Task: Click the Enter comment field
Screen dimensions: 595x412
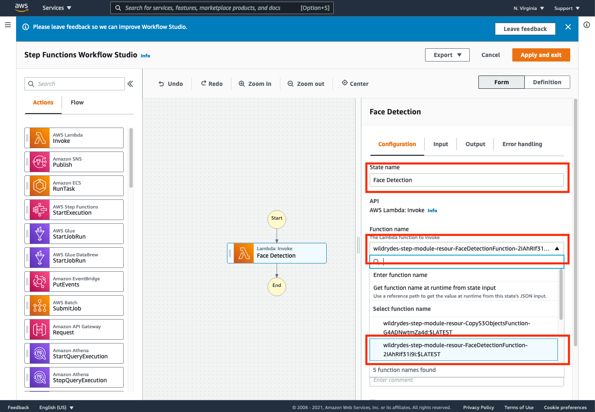Action: tap(466, 381)
